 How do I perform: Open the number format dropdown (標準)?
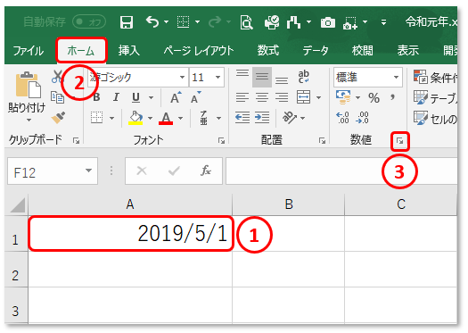tap(396, 77)
